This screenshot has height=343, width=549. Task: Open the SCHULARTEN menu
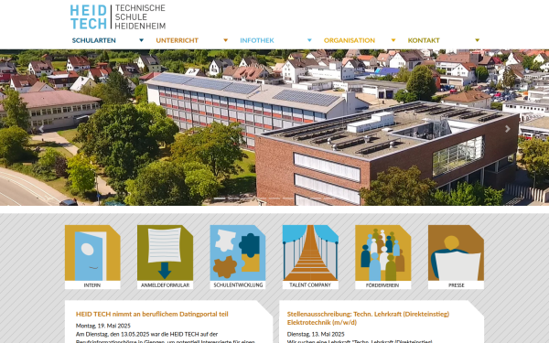[94, 40]
